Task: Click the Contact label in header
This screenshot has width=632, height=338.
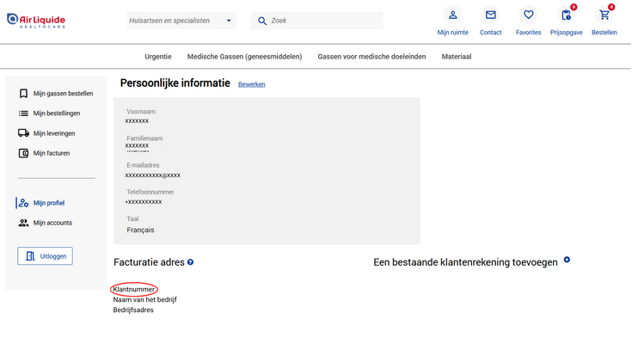Action: coord(490,33)
